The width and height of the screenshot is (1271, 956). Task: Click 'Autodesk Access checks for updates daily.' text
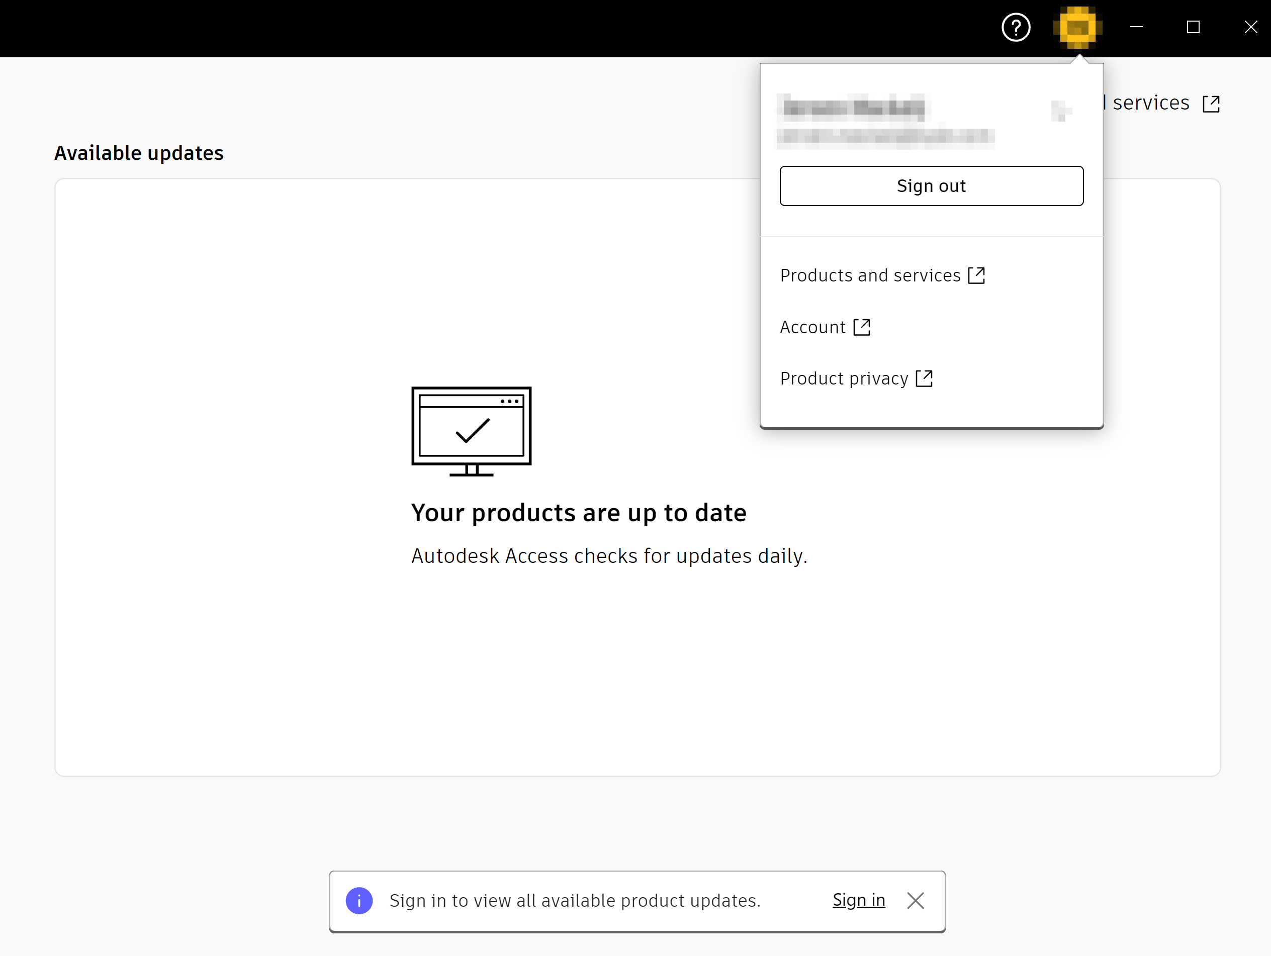609,556
